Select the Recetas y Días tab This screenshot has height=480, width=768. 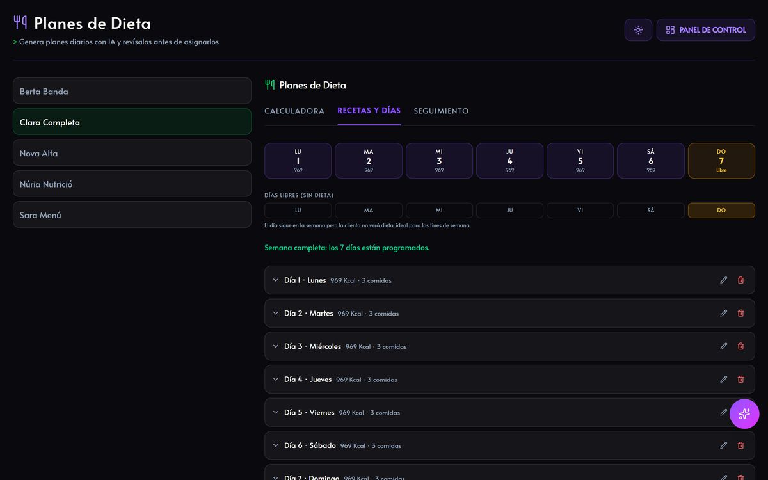tap(369, 111)
